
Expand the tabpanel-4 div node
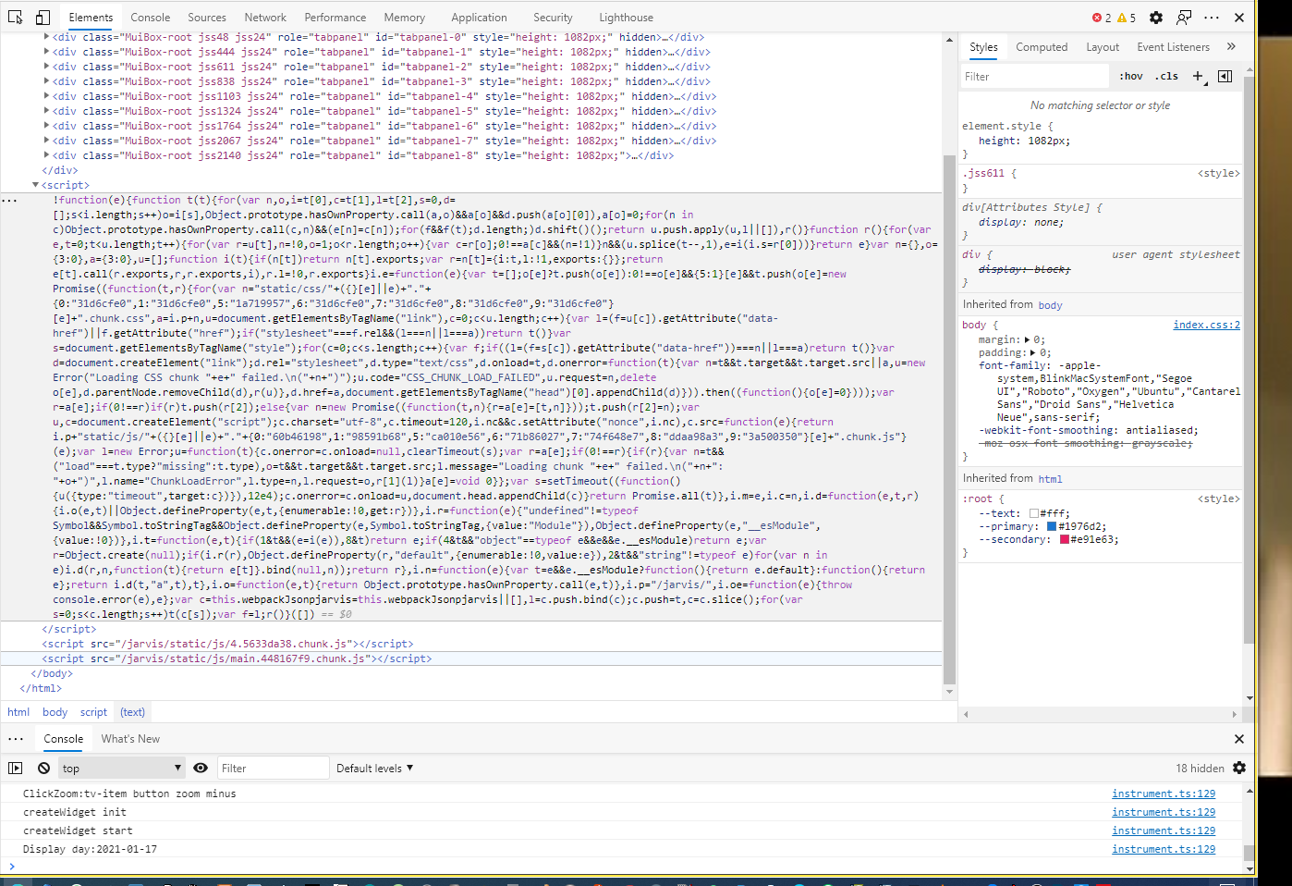click(46, 96)
